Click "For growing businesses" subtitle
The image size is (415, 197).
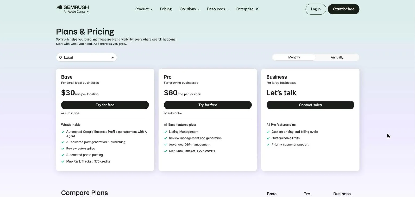tap(181, 83)
